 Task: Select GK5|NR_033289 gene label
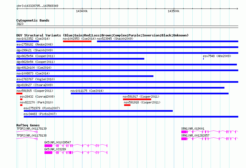pos(55,149)
